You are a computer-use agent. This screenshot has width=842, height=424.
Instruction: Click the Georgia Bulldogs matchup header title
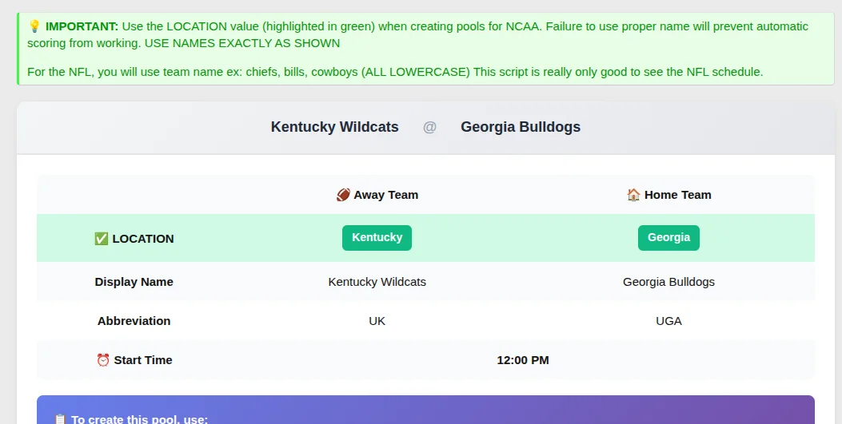click(x=521, y=127)
